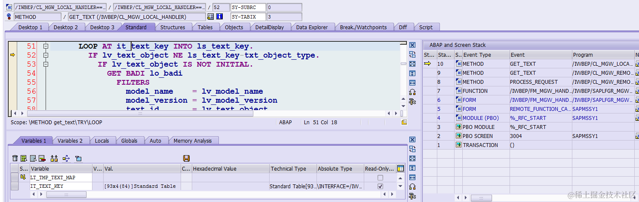Click the second icon in Variables toolbar
639x202 pixels.
(x=24, y=159)
